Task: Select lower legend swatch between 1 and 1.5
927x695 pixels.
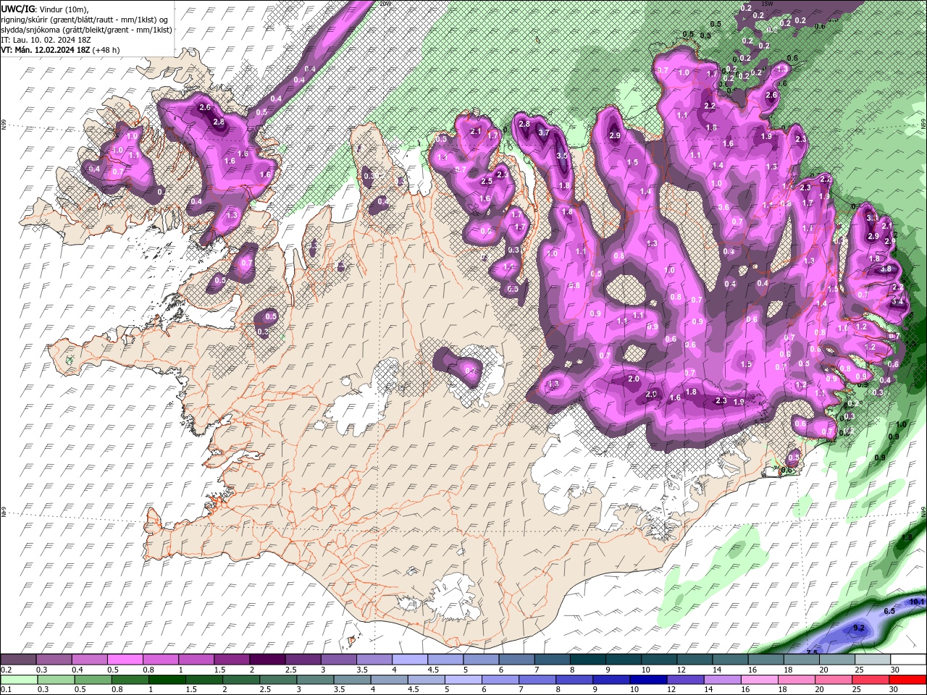Action: point(167,679)
